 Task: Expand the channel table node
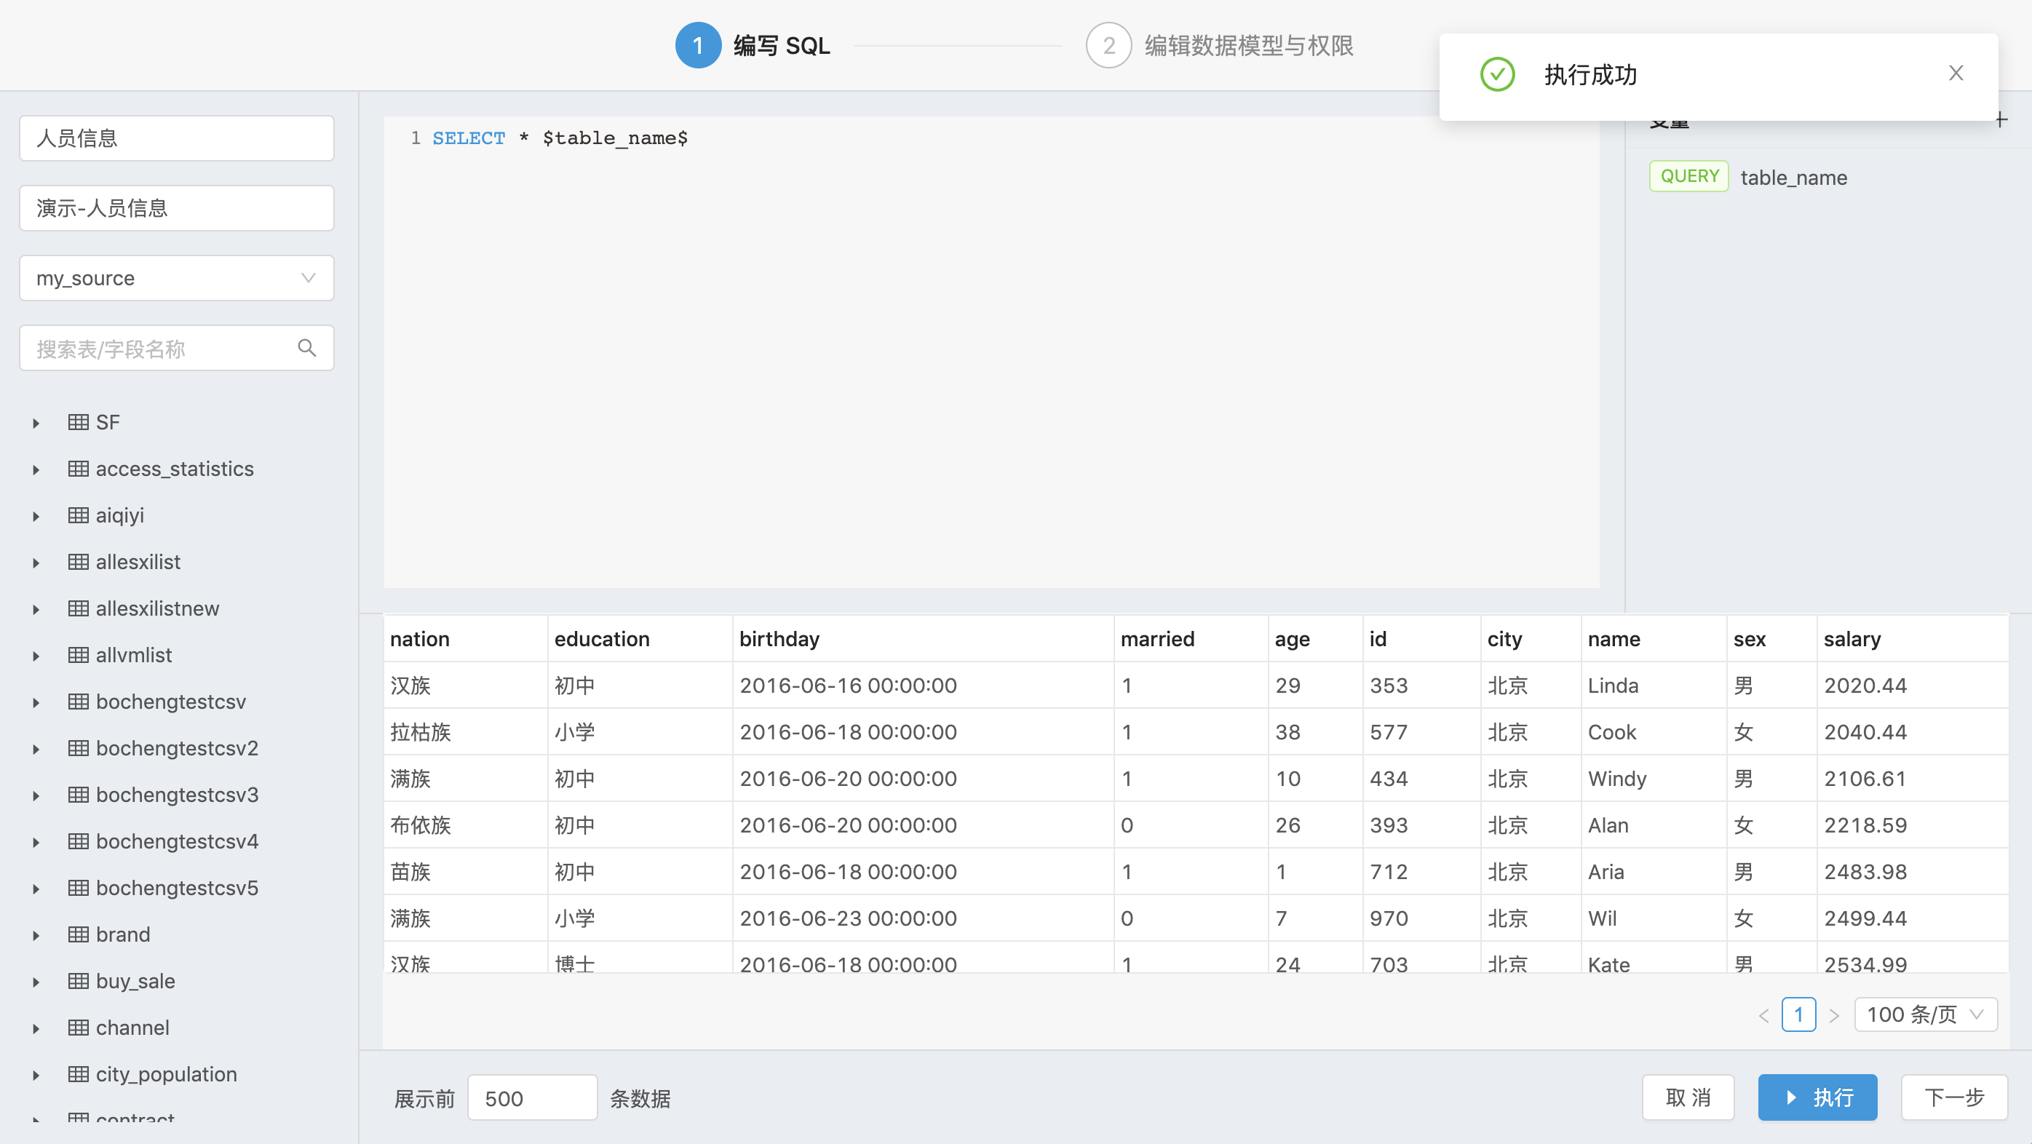click(36, 1028)
